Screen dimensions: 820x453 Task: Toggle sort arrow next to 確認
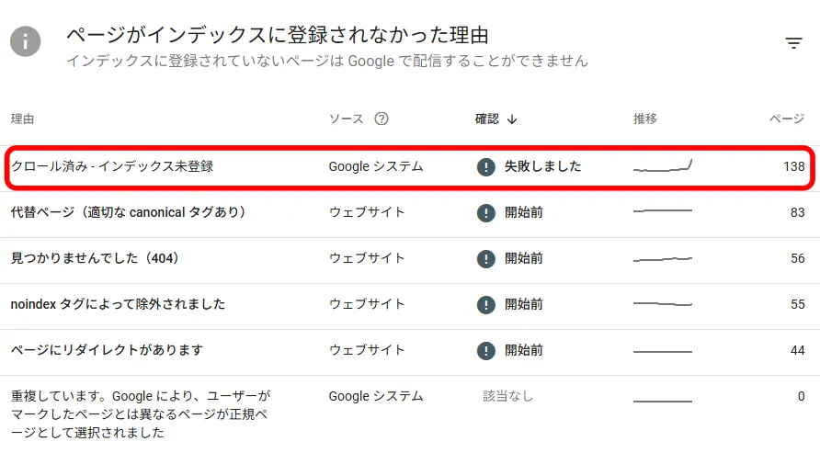pos(512,119)
